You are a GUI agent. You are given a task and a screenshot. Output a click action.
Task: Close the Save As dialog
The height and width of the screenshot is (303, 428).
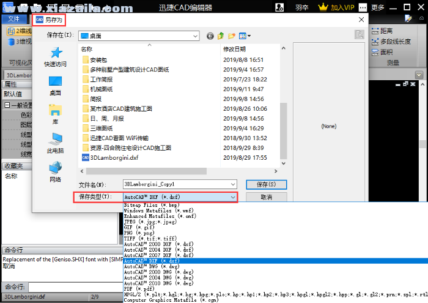coord(361,20)
